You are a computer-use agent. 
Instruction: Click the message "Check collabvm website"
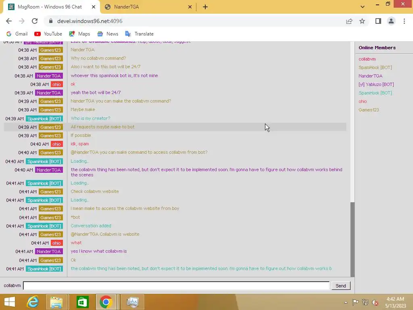click(94, 191)
